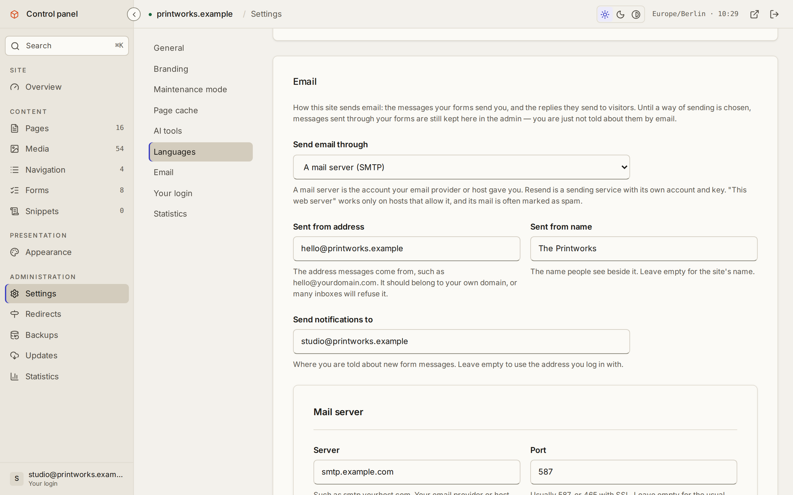
Task: Open site in new window icon
Action: (754, 14)
